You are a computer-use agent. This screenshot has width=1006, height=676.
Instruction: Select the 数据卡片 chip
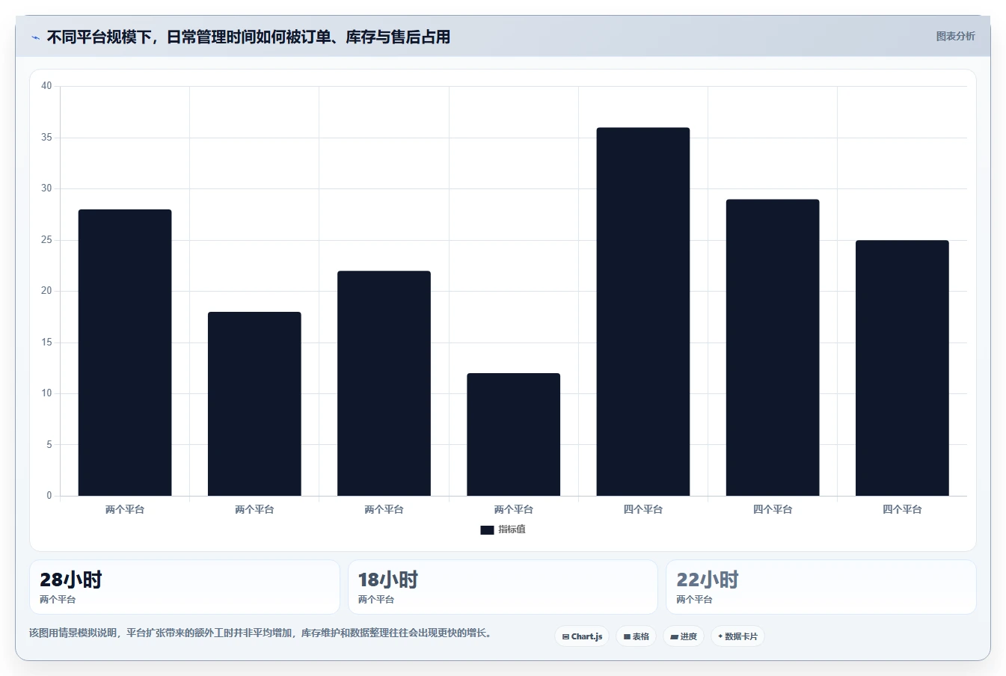point(737,636)
